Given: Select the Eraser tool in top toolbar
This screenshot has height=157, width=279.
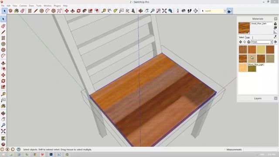Looking at the screenshot, I should tap(22, 11).
